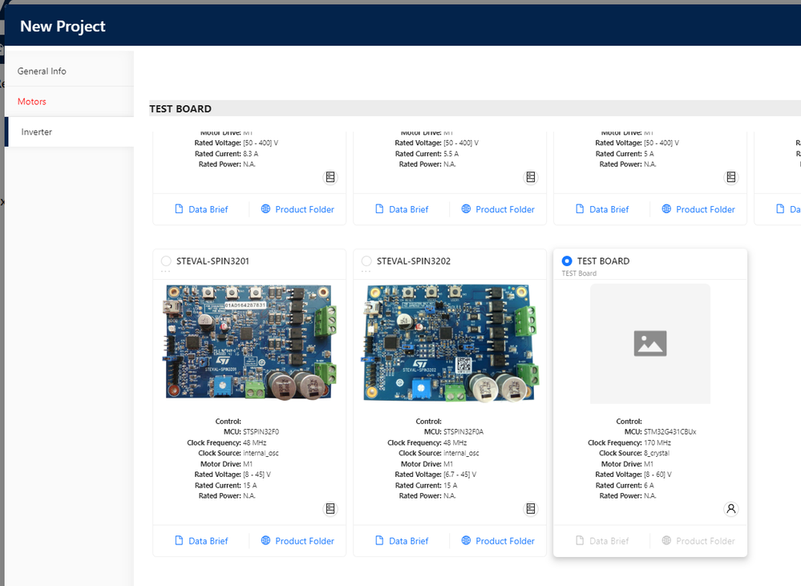Click the MCU value "STM32G431CBUx"

pyautogui.click(x=670, y=432)
